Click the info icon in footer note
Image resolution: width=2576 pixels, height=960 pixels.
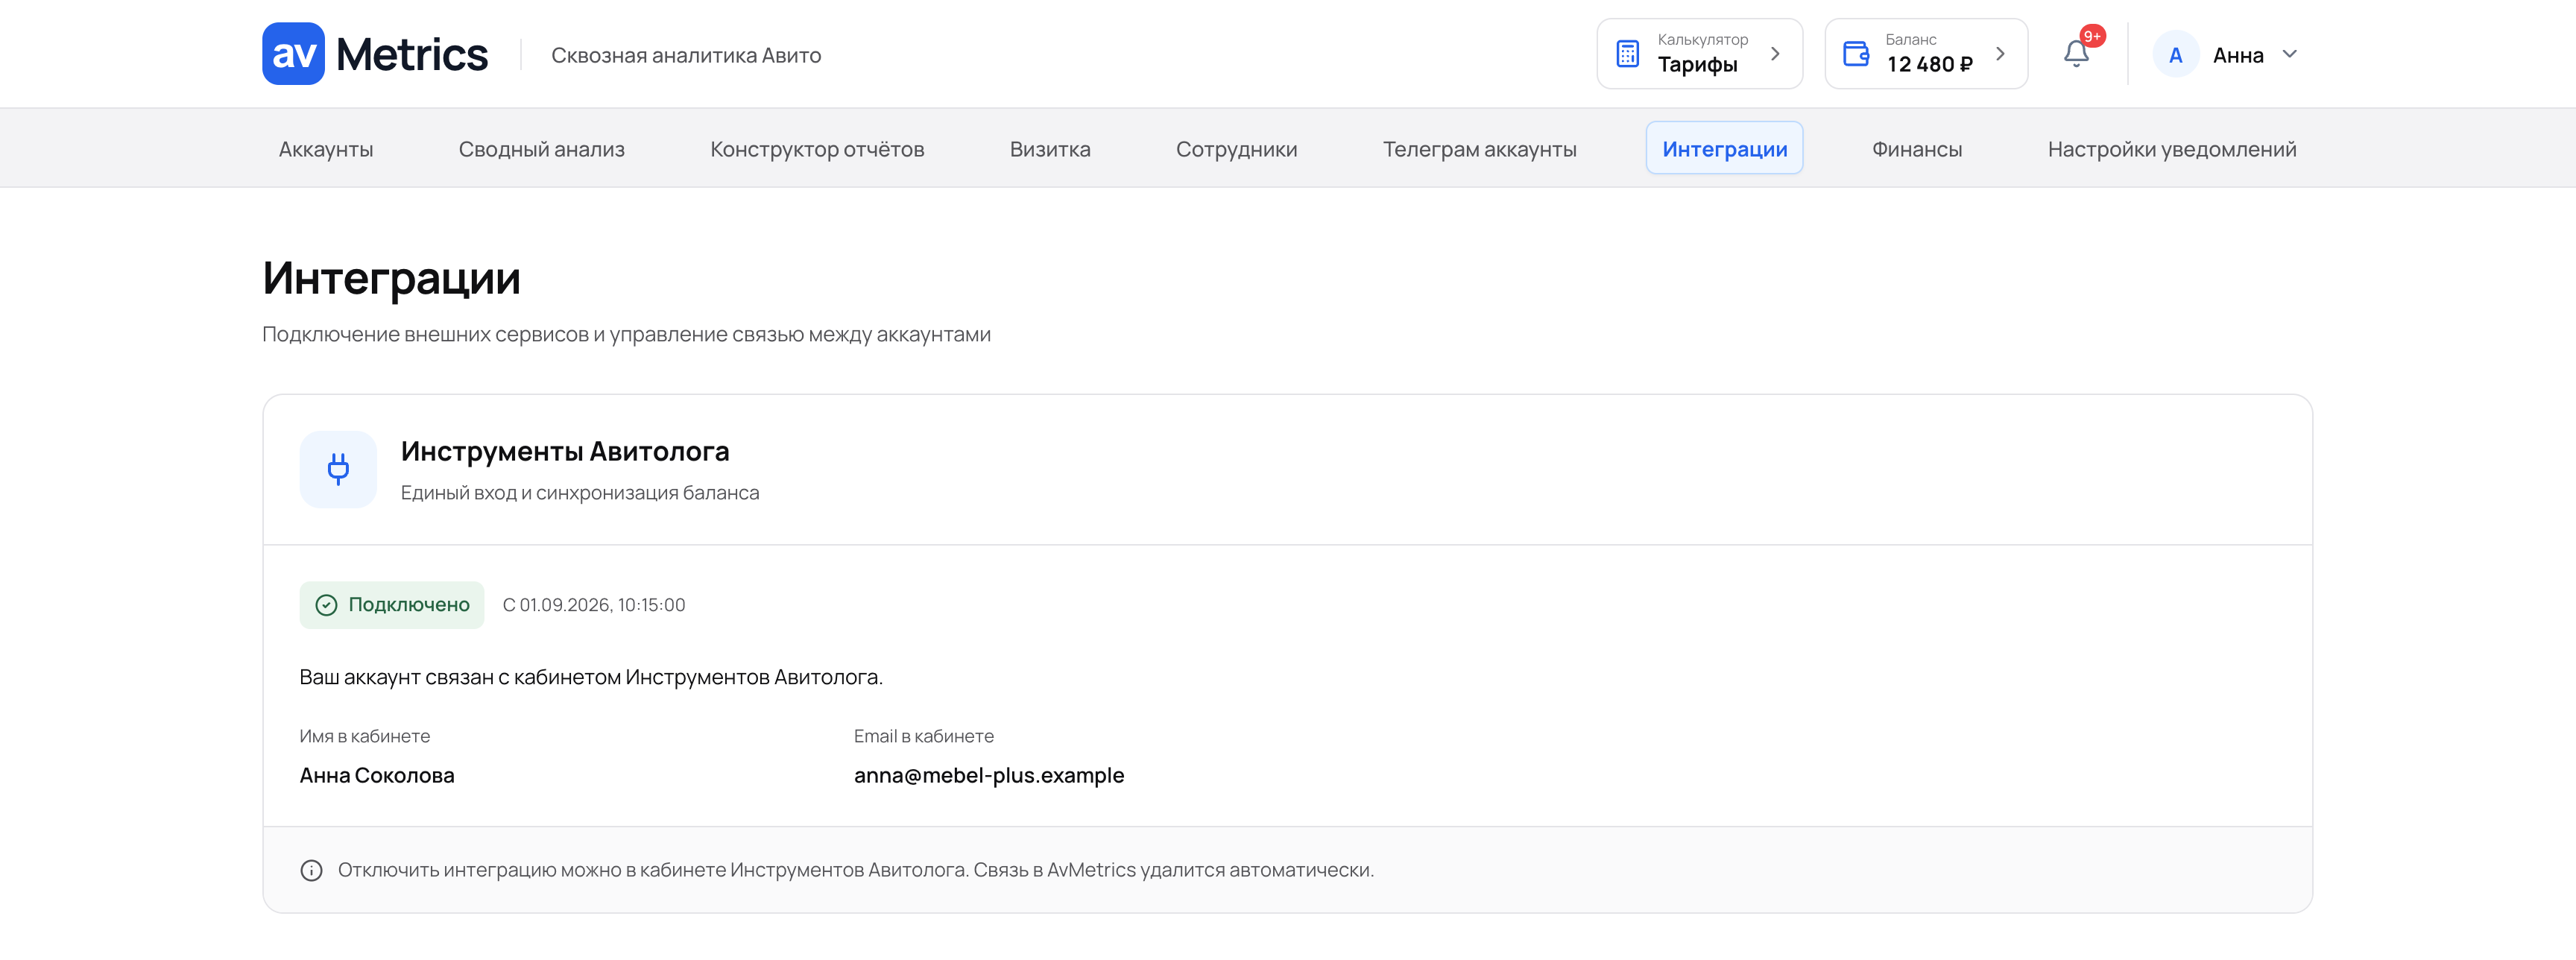(311, 870)
